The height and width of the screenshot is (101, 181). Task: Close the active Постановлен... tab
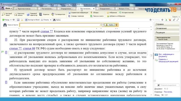[x=94, y=9]
